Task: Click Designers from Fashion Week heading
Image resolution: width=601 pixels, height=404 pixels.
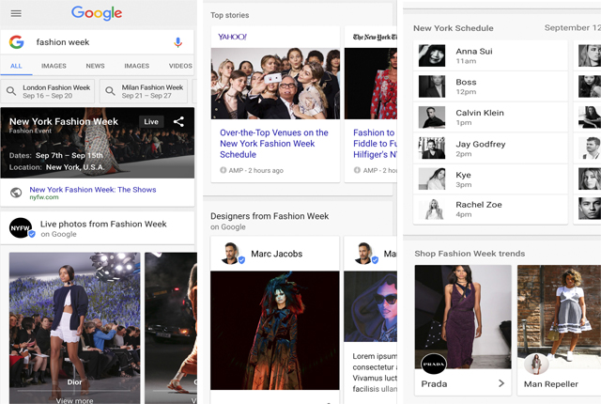Action: point(270,216)
